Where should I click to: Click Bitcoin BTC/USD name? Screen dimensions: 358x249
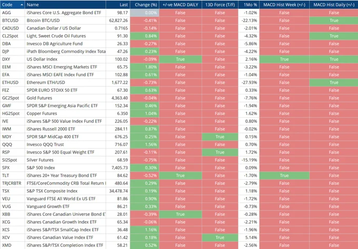tap(43, 21)
